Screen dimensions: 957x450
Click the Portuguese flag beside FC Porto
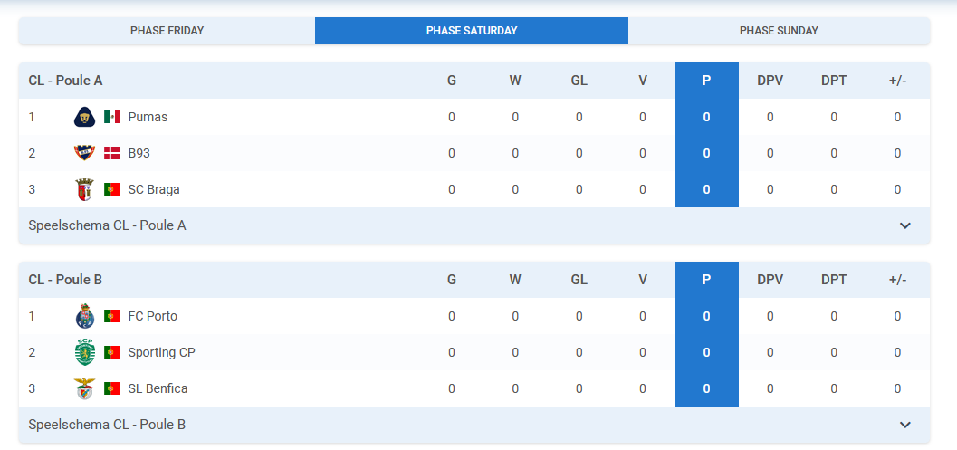[112, 316]
